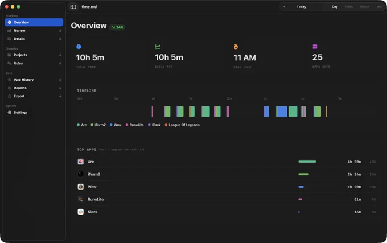Switch to Month view tab
This screenshot has height=243, width=387.
(x=365, y=7)
